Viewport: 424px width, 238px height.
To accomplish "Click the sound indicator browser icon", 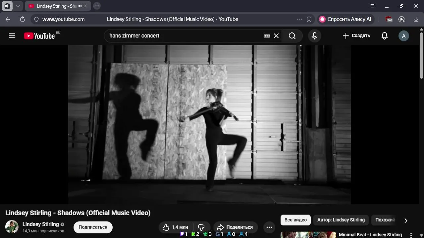I will pos(7,6).
